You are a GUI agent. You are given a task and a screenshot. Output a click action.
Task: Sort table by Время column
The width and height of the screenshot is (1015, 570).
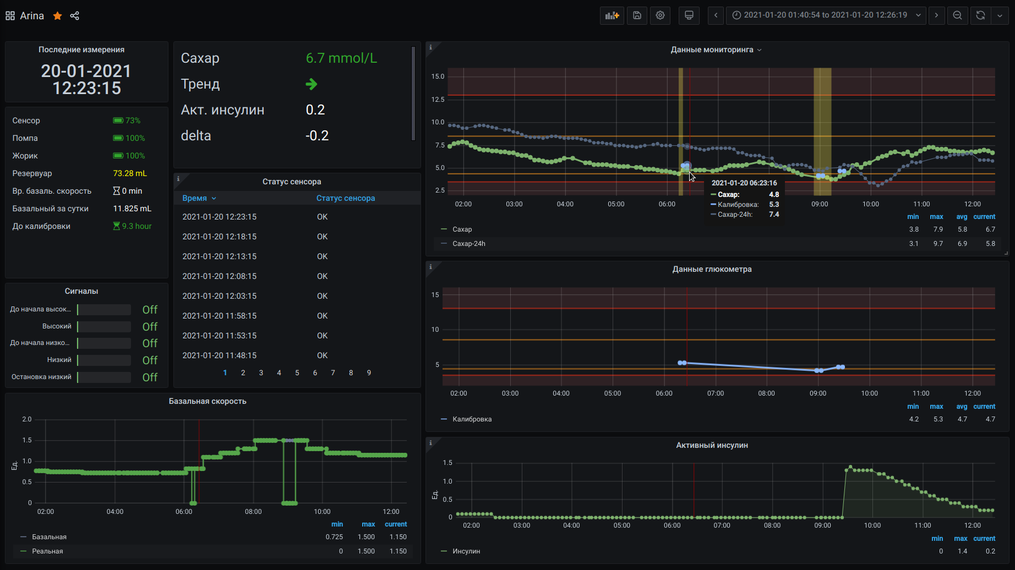coord(199,198)
